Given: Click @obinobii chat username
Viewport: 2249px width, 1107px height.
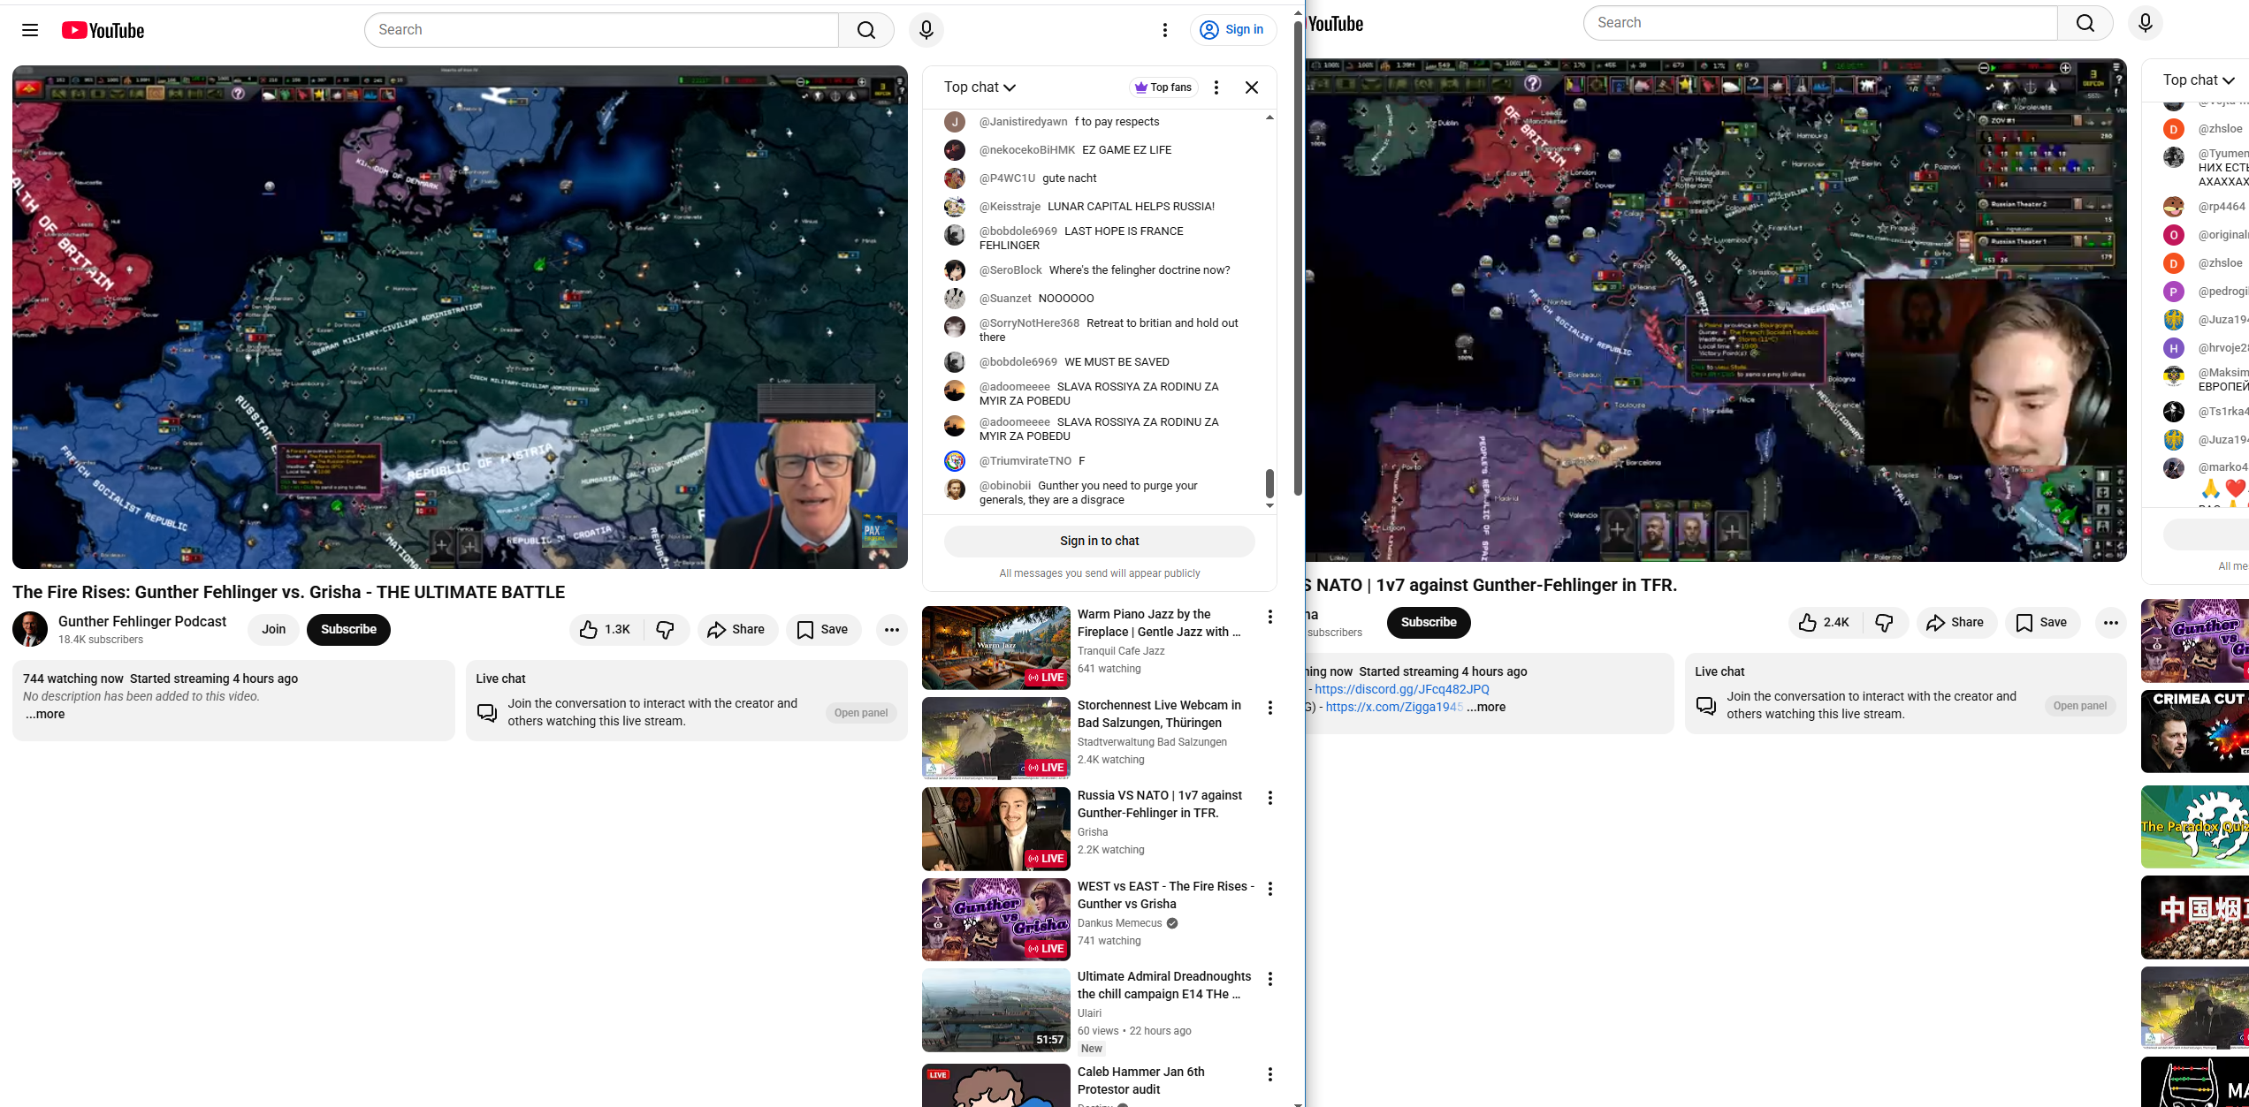Looking at the screenshot, I should click(1005, 485).
